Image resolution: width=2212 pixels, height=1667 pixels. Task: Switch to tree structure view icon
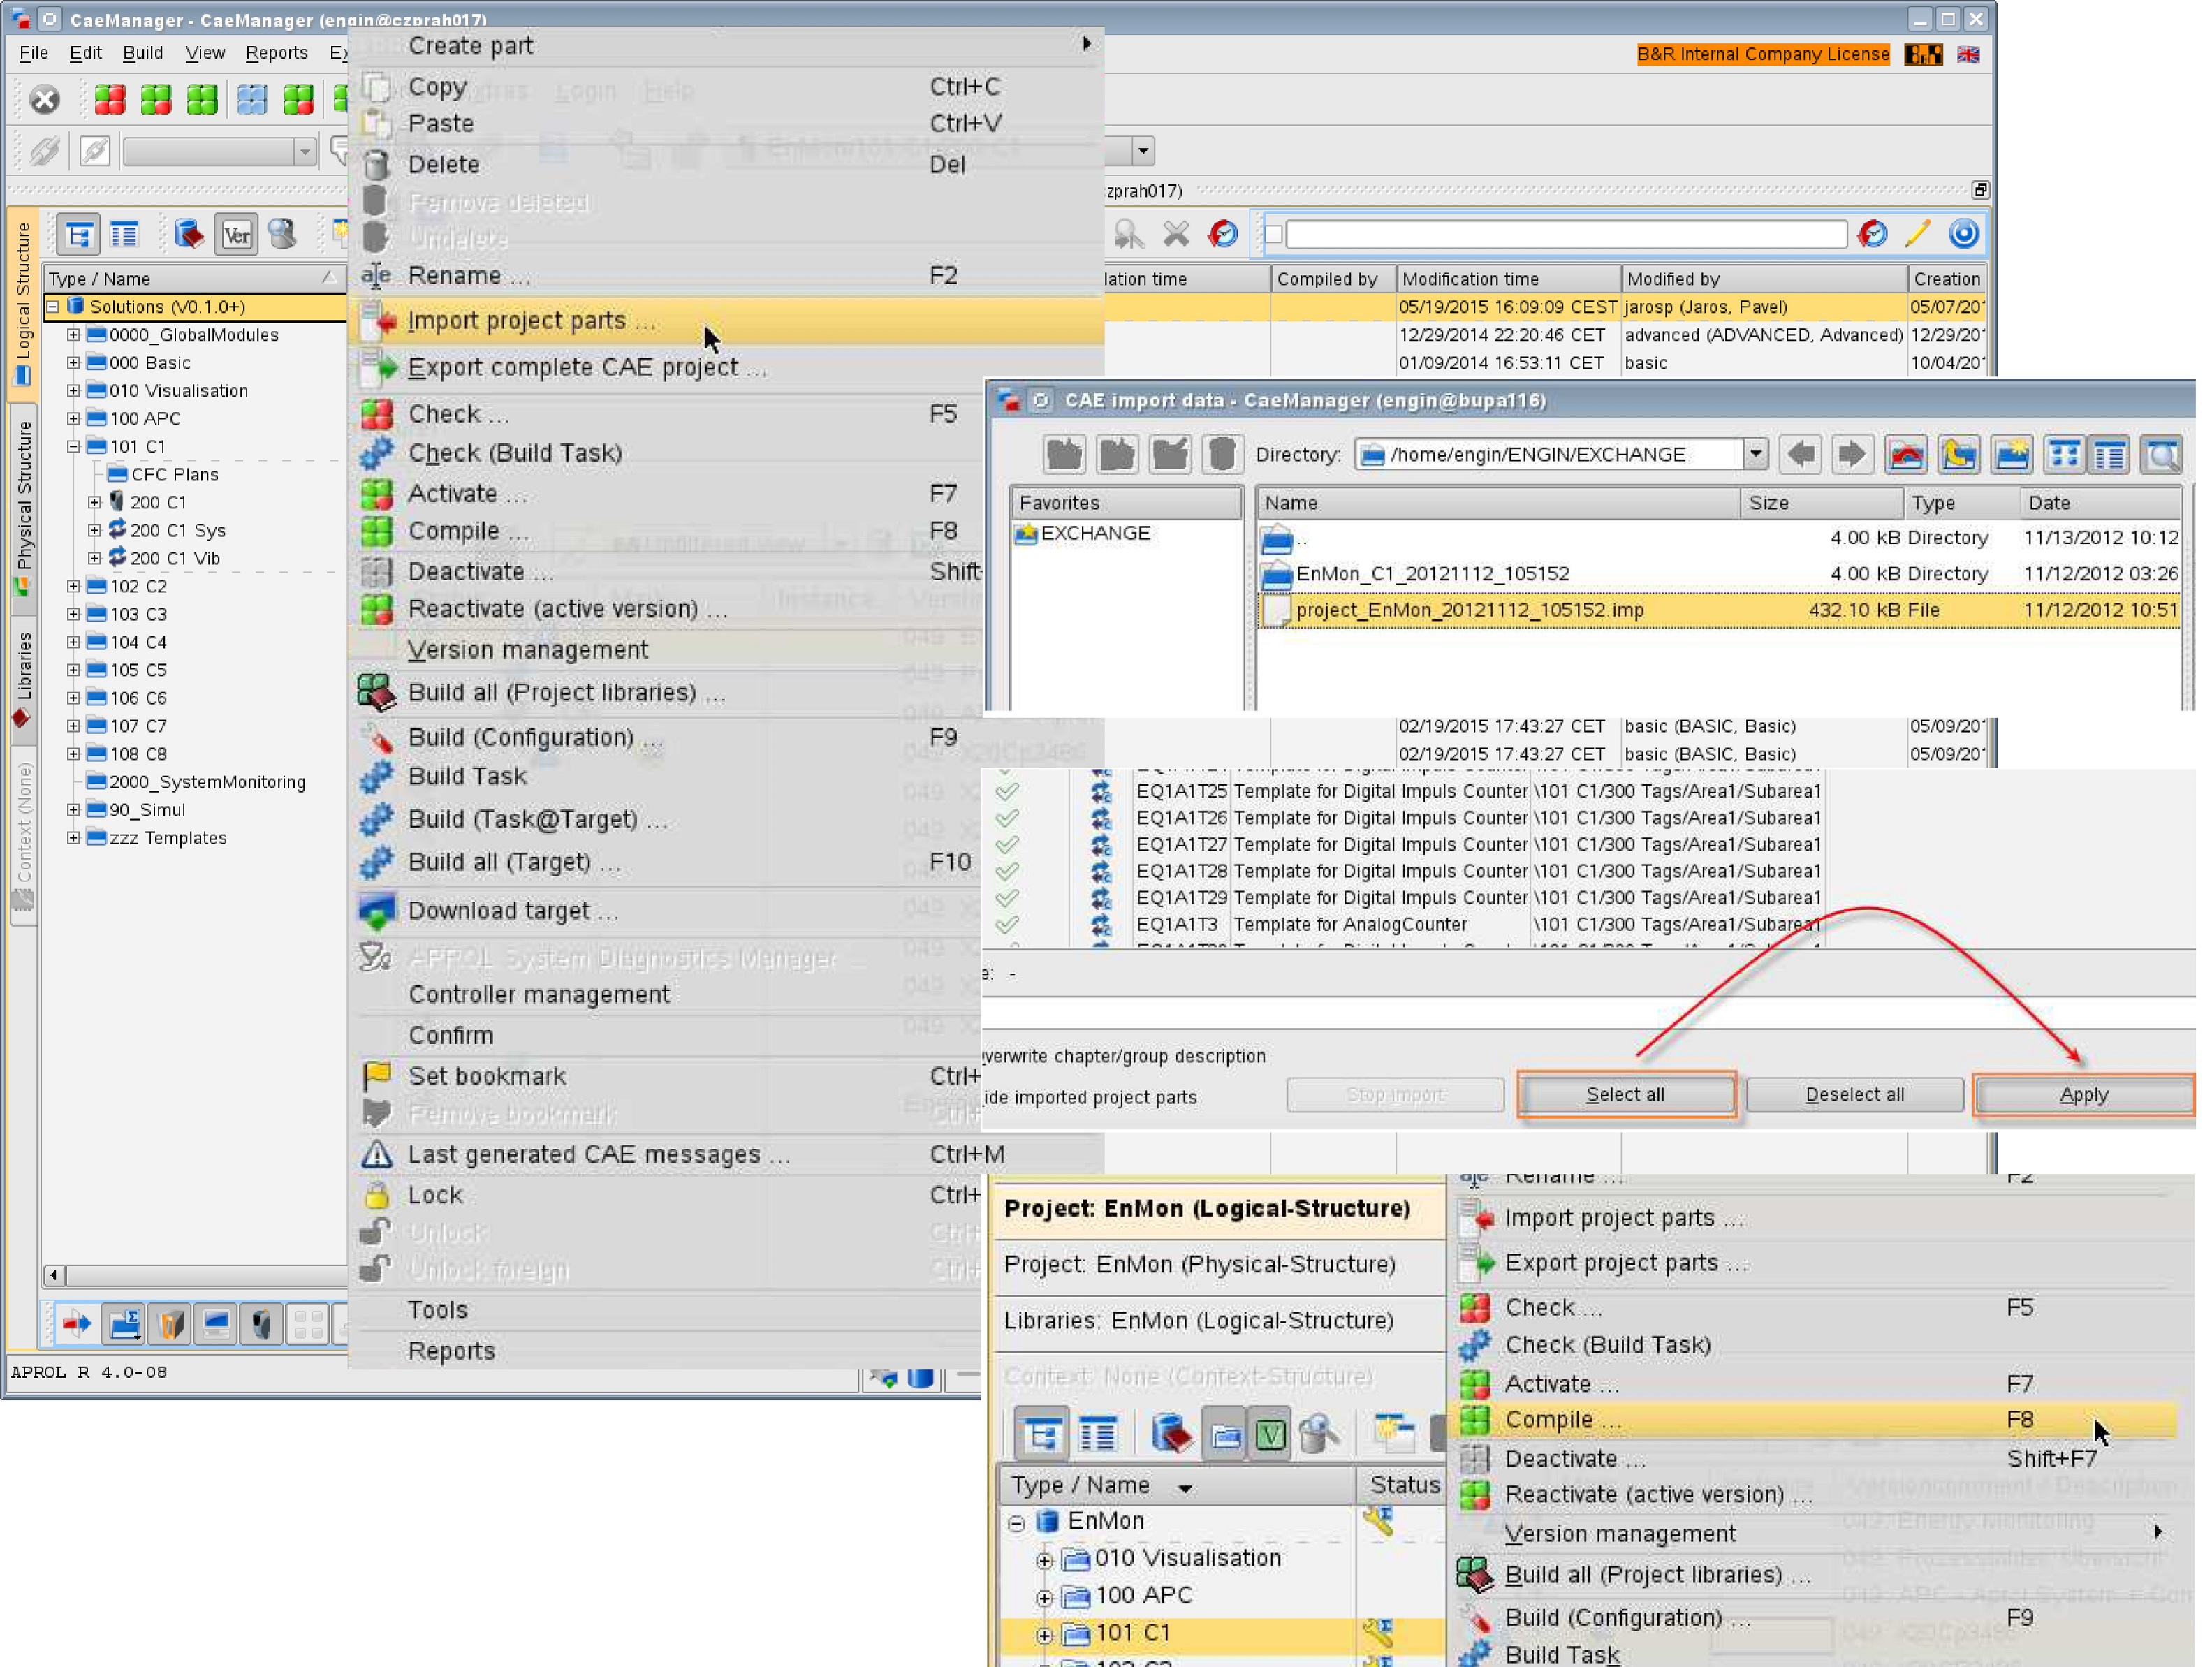pos(78,235)
